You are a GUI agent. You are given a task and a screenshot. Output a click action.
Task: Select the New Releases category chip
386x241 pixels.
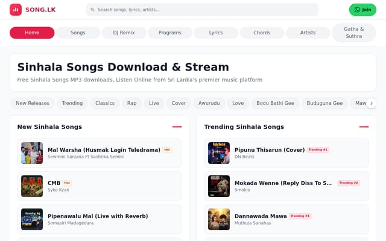[x=33, y=103]
